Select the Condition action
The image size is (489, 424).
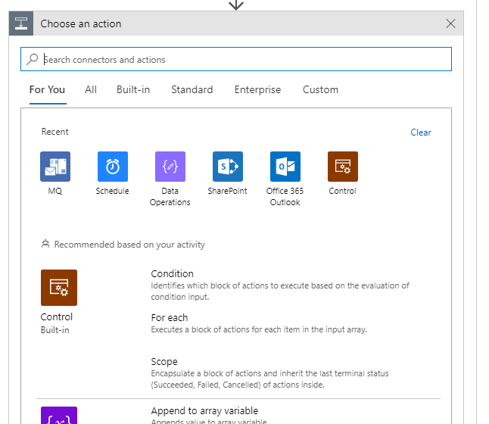pyautogui.click(x=280, y=285)
